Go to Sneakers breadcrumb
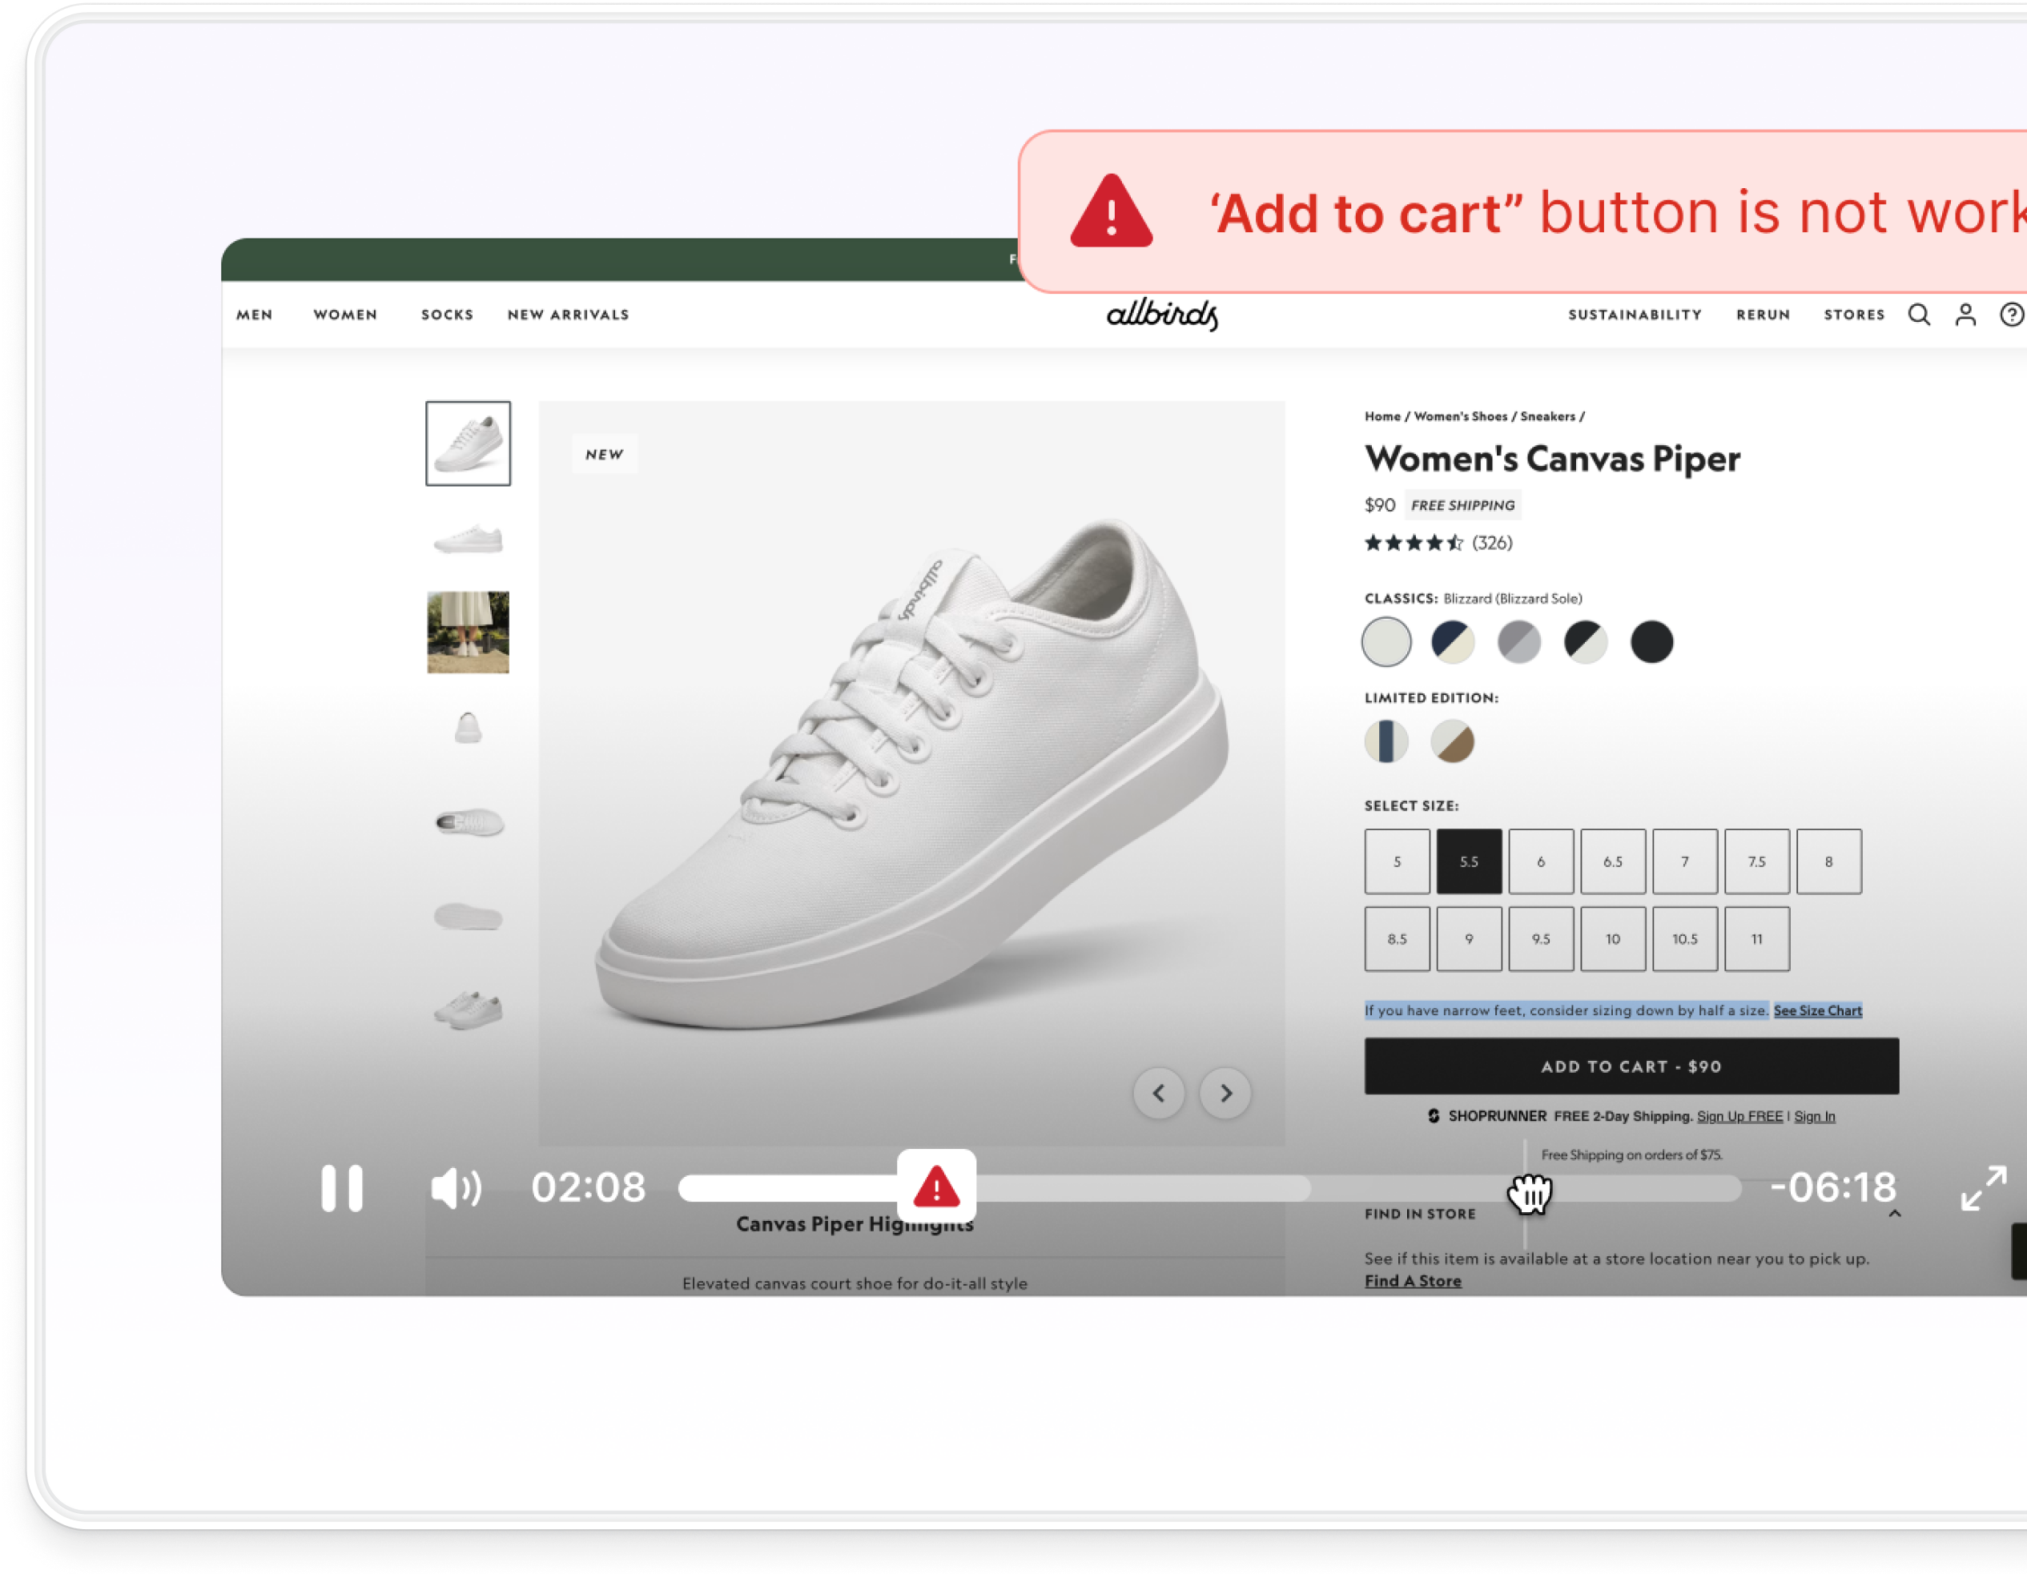 1547,416
